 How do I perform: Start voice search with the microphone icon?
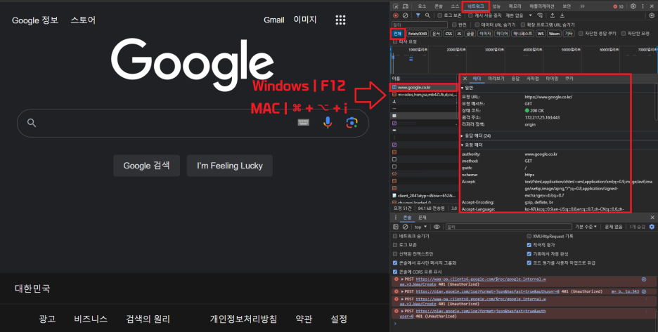pos(328,122)
